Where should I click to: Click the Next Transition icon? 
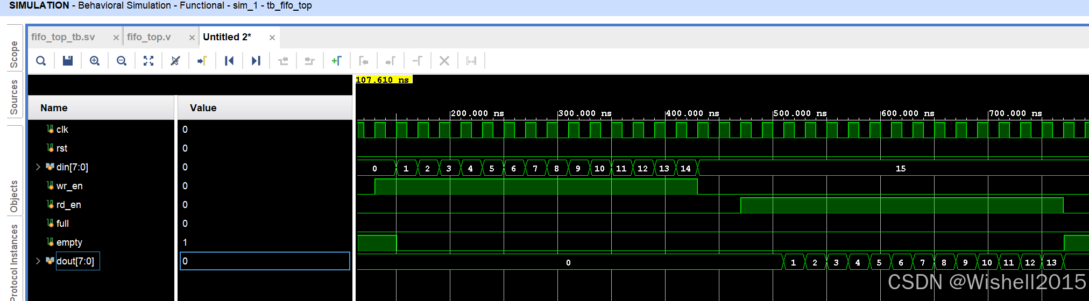point(310,61)
